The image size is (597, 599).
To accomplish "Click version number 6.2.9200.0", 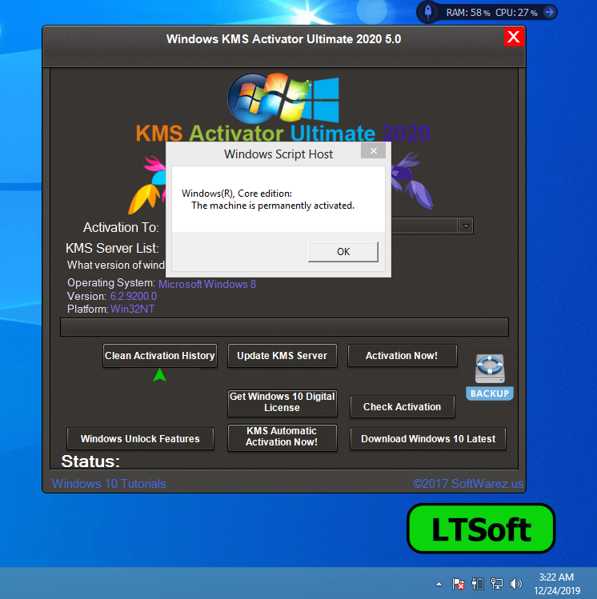I will tap(134, 297).
